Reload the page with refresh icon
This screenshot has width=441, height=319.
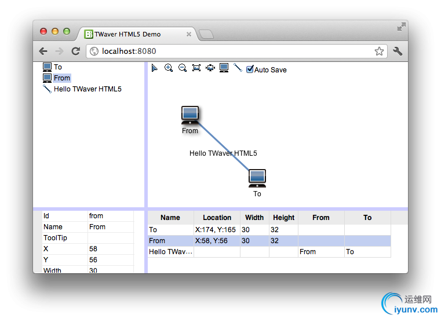pyautogui.click(x=76, y=51)
